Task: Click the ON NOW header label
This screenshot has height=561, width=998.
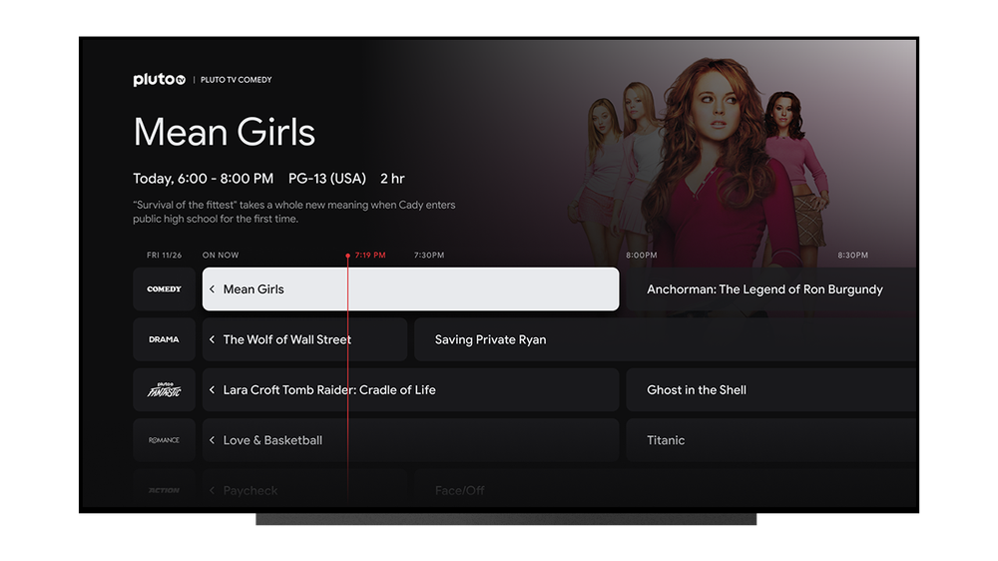Action: click(x=221, y=256)
